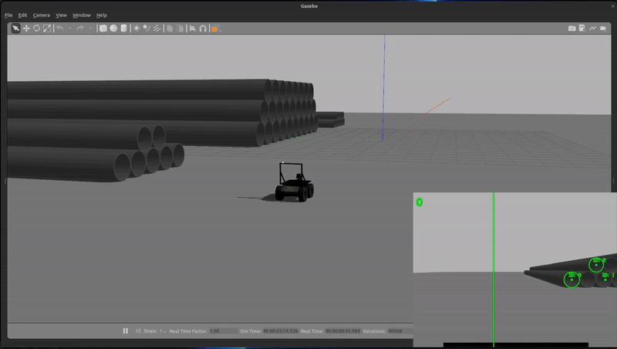The width and height of the screenshot is (617, 349).
Task: Open the Window menu
Action: 81,15
